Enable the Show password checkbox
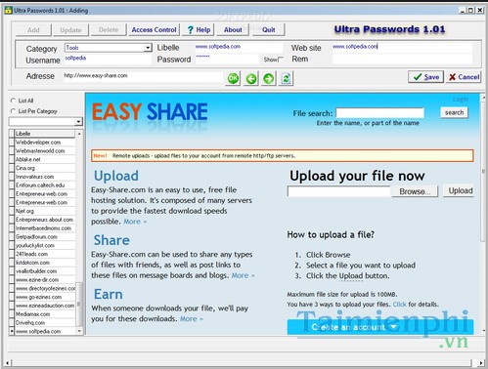 [x=281, y=60]
